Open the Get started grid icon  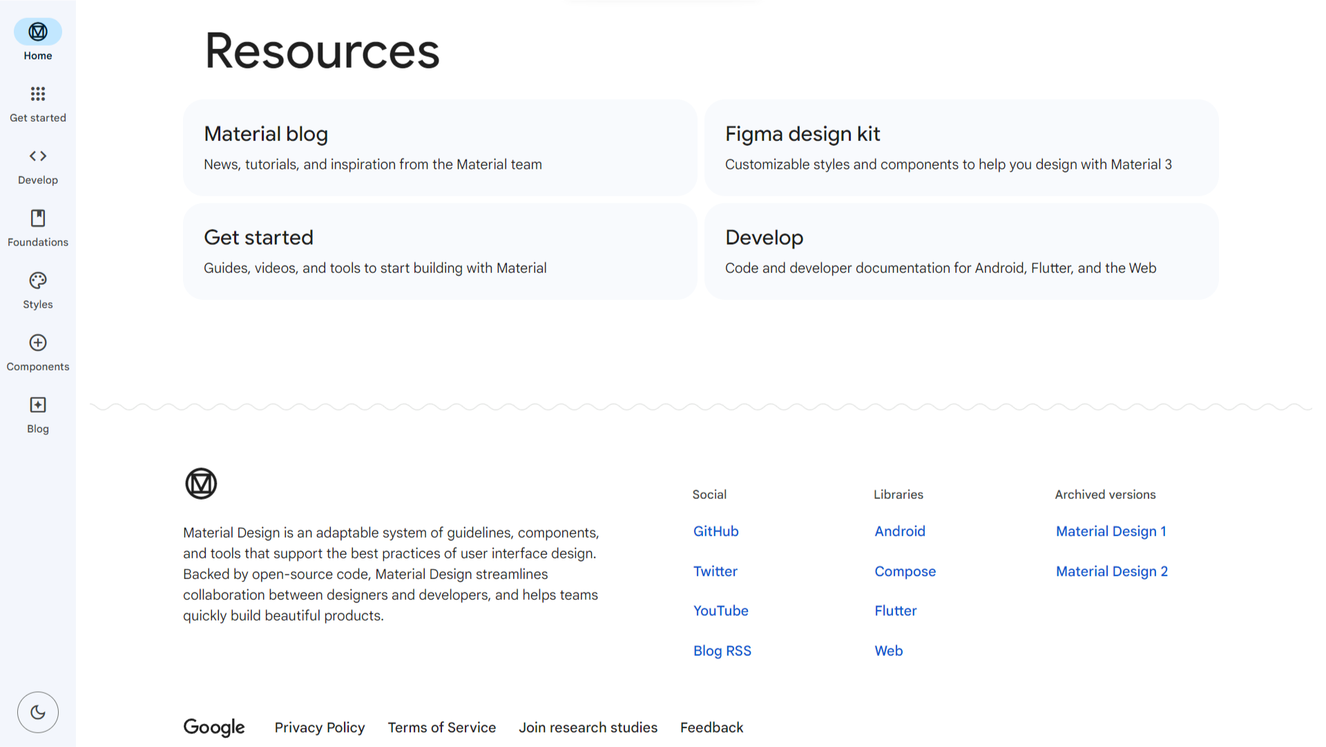(38, 94)
